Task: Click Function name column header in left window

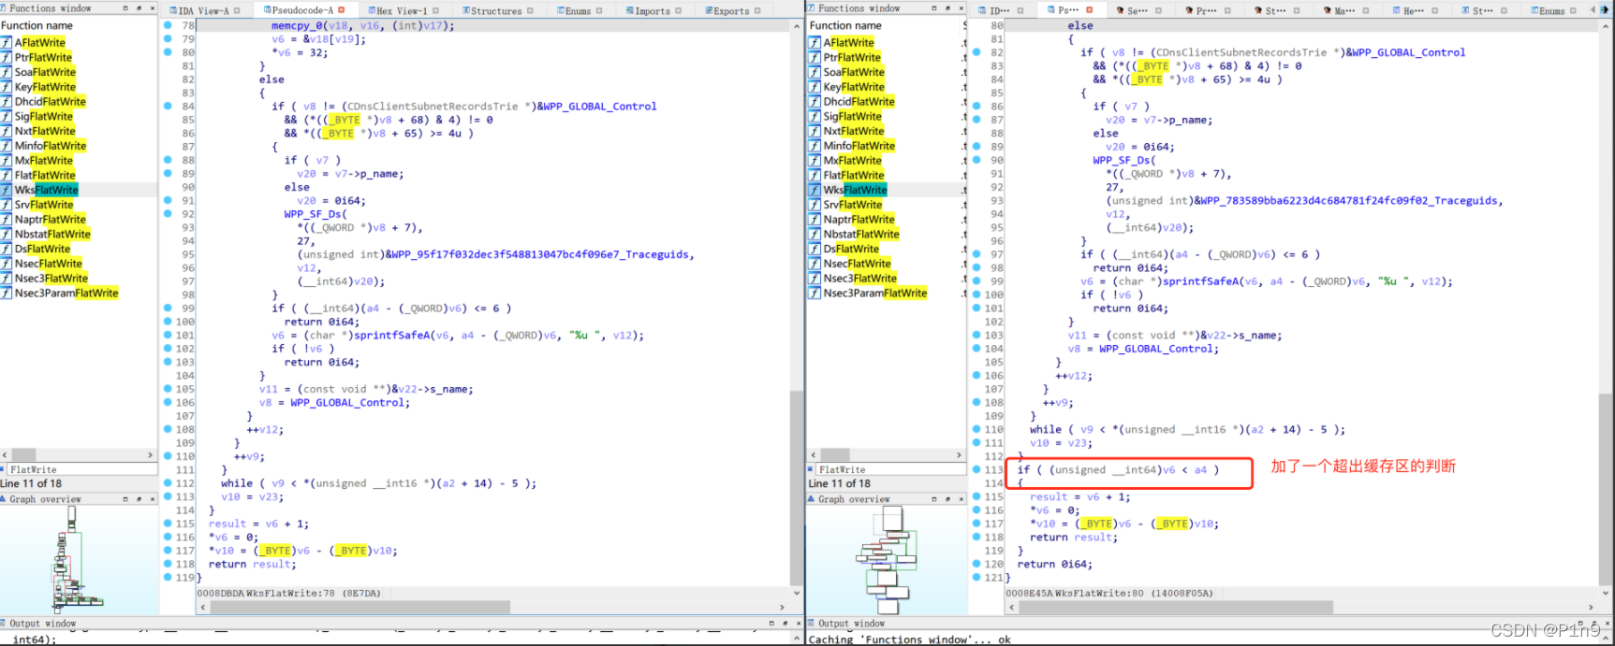Action: point(37,25)
